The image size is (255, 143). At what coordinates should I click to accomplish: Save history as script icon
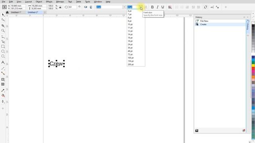point(196,131)
